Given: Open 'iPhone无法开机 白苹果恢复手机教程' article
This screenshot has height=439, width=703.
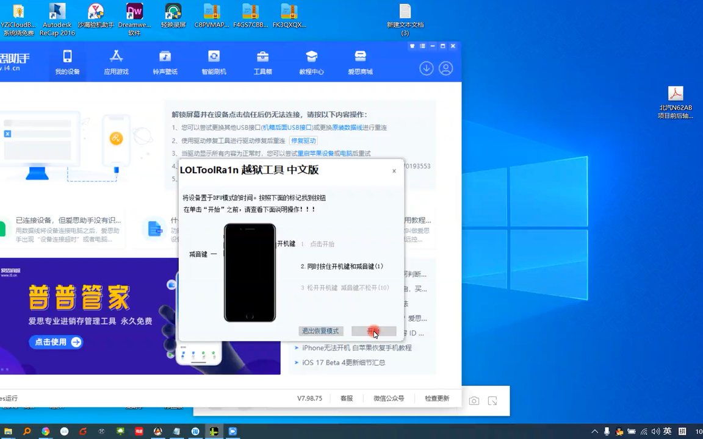Looking at the screenshot, I should [356, 348].
